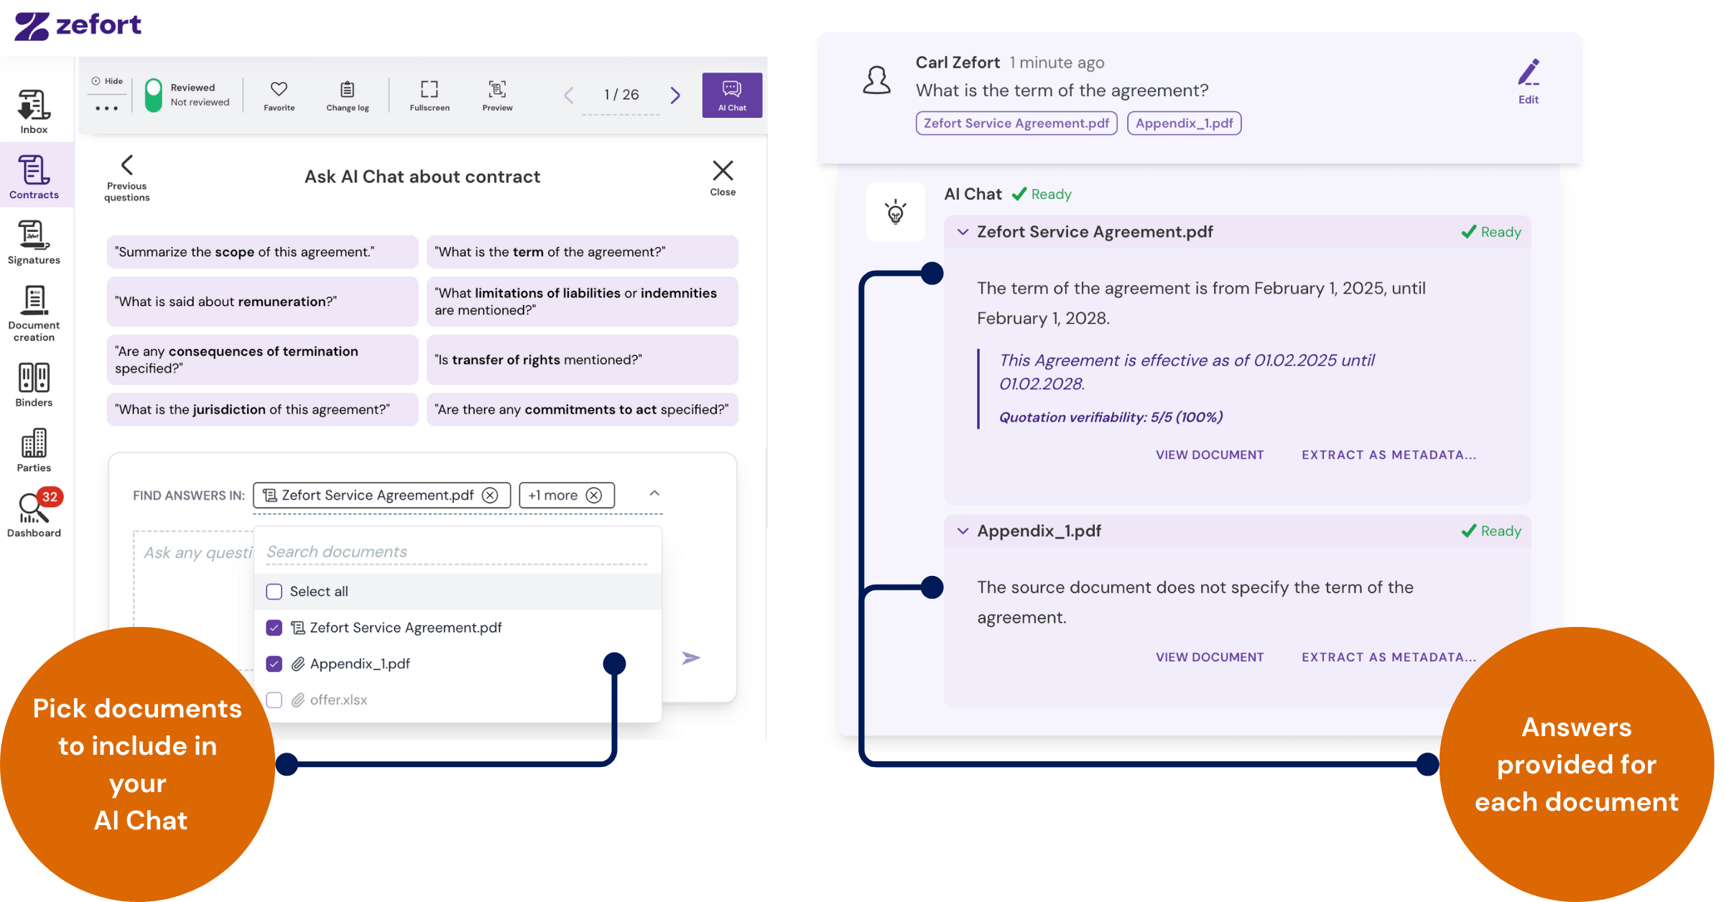The width and height of the screenshot is (1724, 902).
Task: Click View Document under Service Agreement answer
Action: point(1210,455)
